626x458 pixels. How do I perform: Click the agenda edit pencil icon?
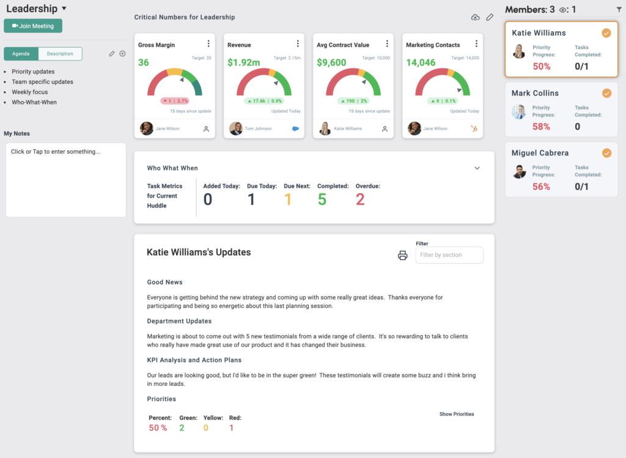coord(112,54)
